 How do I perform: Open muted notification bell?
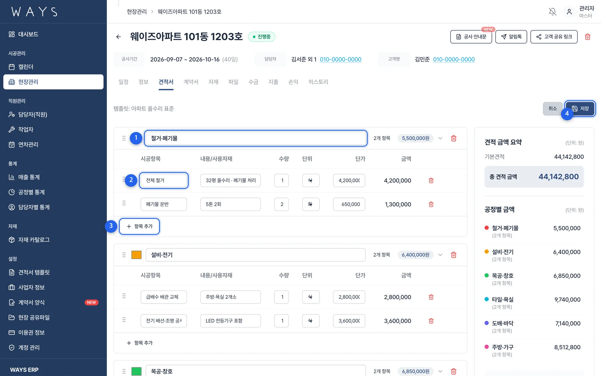(x=553, y=12)
